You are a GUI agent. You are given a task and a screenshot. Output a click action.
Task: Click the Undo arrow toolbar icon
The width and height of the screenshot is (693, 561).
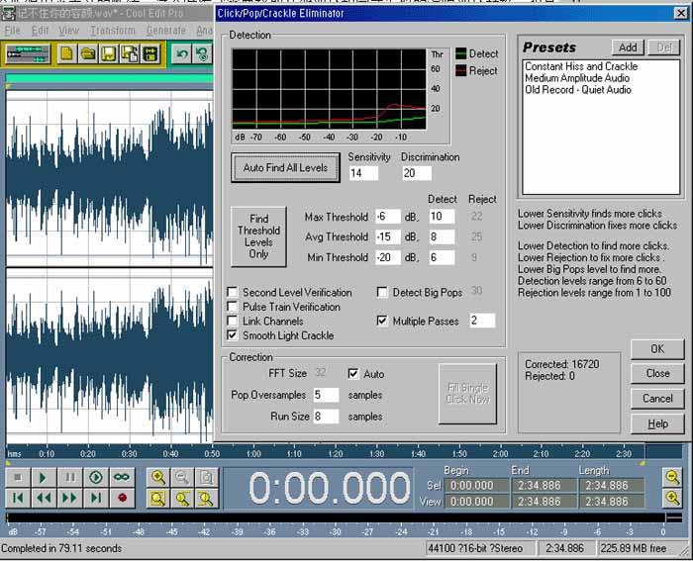[183, 53]
